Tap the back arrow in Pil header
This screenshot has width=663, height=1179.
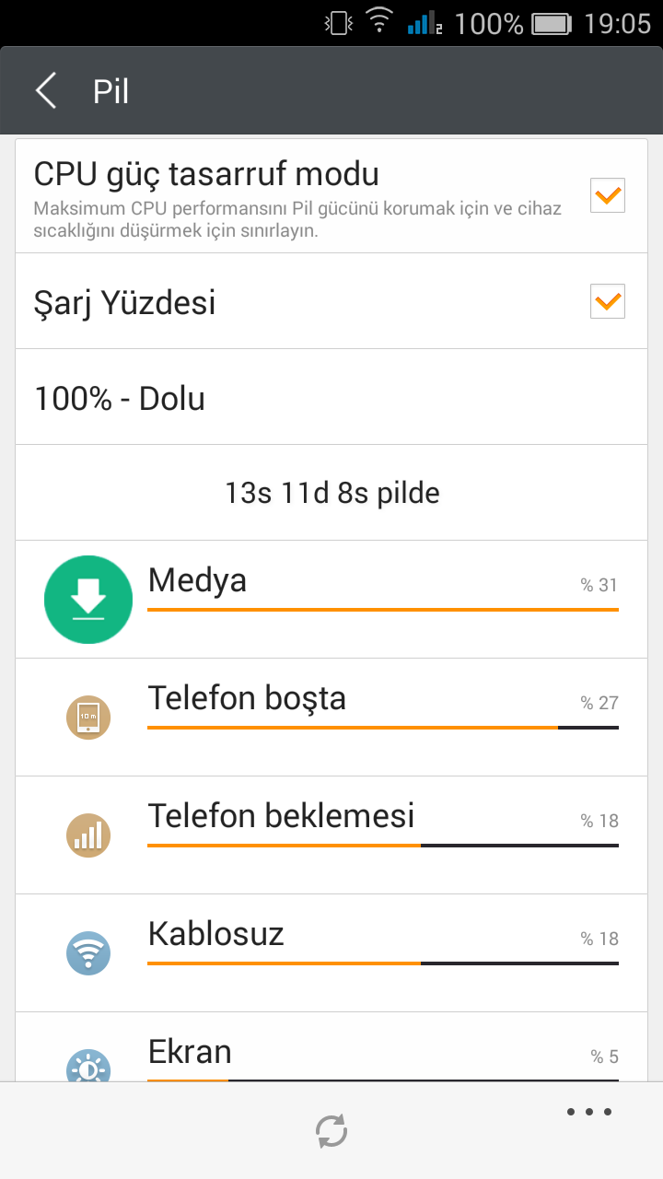tap(46, 91)
